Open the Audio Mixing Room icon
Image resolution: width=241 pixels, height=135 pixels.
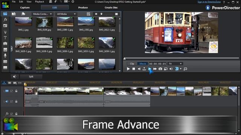coord(5,49)
